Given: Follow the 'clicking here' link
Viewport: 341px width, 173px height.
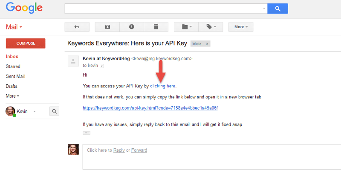Looking at the screenshot, I should pos(163,86).
